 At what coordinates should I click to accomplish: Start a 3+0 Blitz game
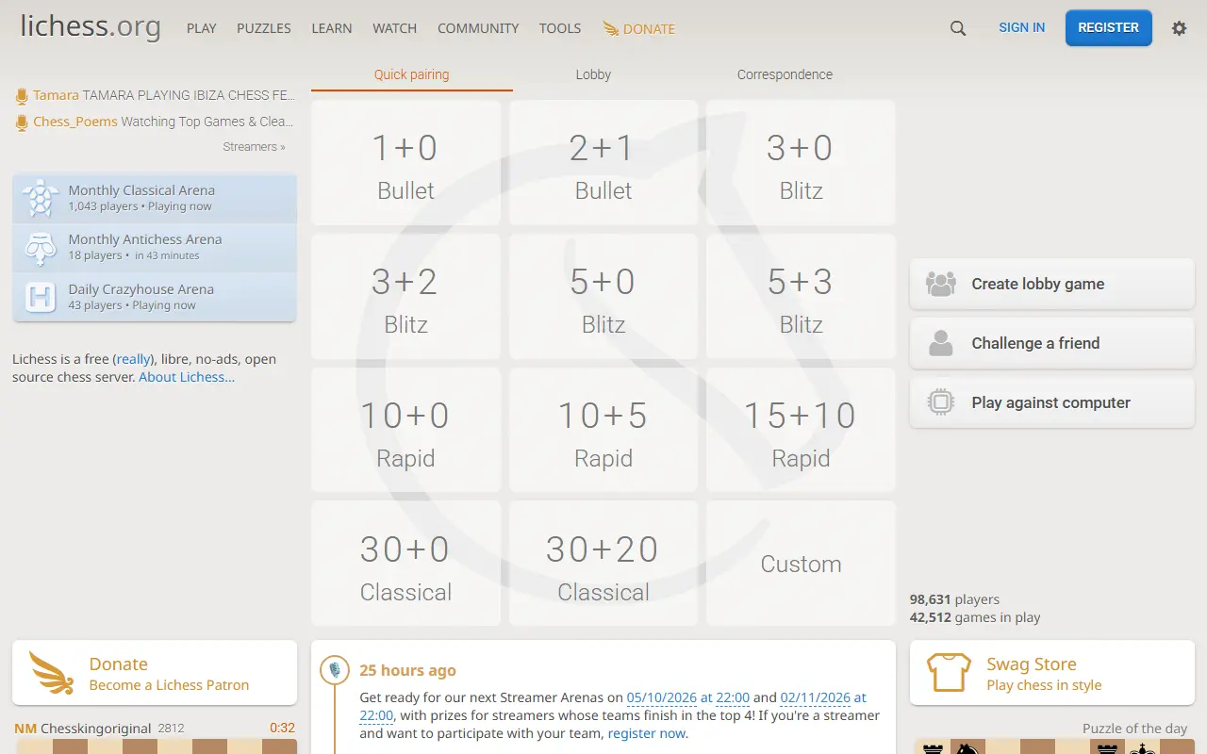tap(801, 163)
